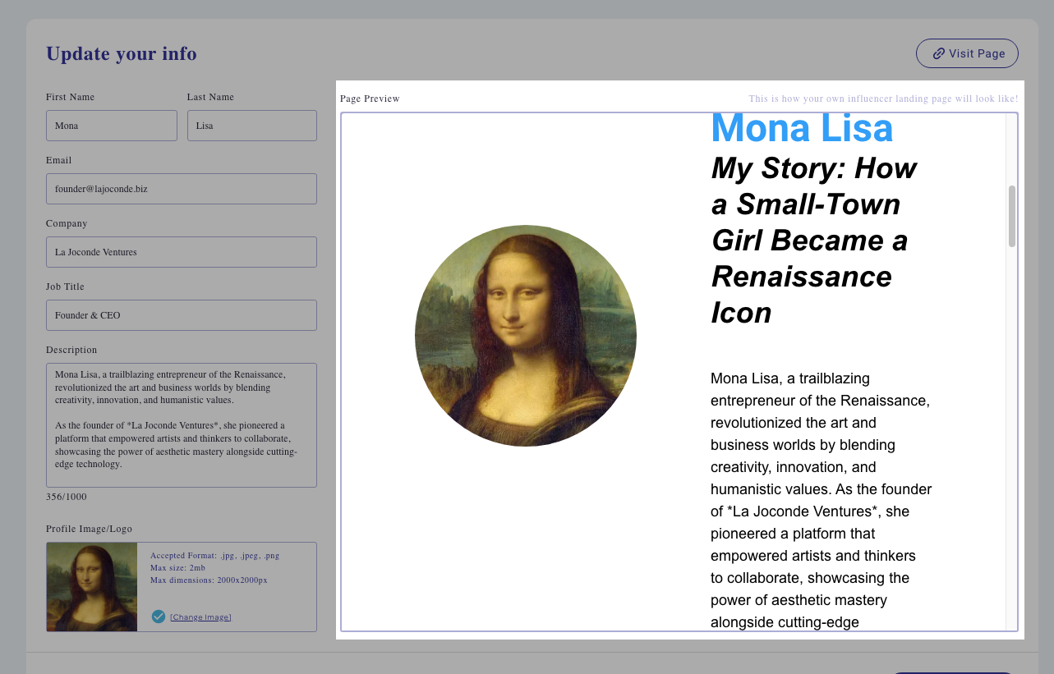Select the Email field with founder@lajoconde.biz
The height and width of the screenshot is (674, 1054).
(x=182, y=189)
